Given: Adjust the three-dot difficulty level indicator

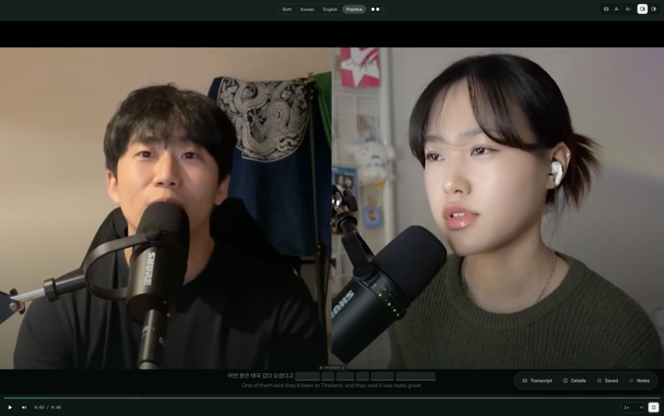Looking at the screenshot, I should [x=377, y=9].
